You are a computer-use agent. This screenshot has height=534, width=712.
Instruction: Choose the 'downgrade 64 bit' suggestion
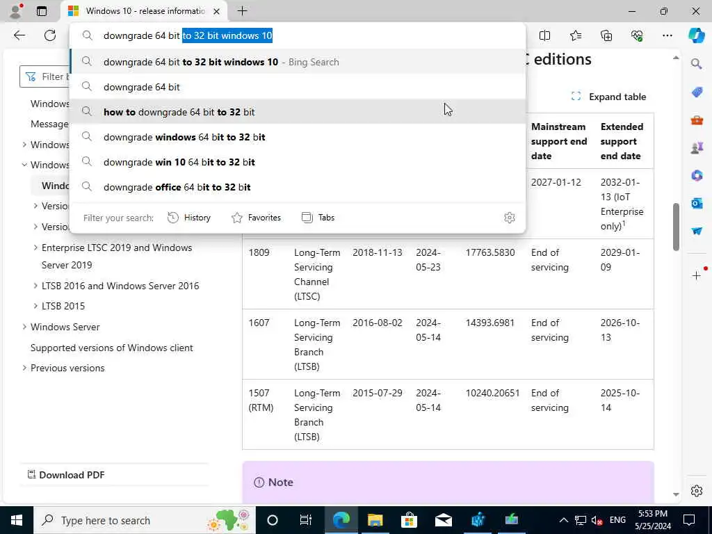pos(298,87)
